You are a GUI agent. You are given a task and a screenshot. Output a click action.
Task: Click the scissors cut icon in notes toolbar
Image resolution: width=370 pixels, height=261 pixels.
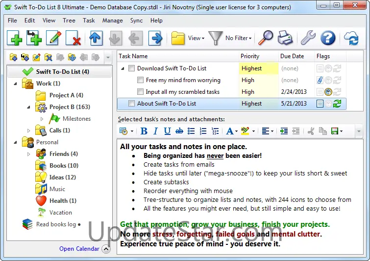click(311, 131)
